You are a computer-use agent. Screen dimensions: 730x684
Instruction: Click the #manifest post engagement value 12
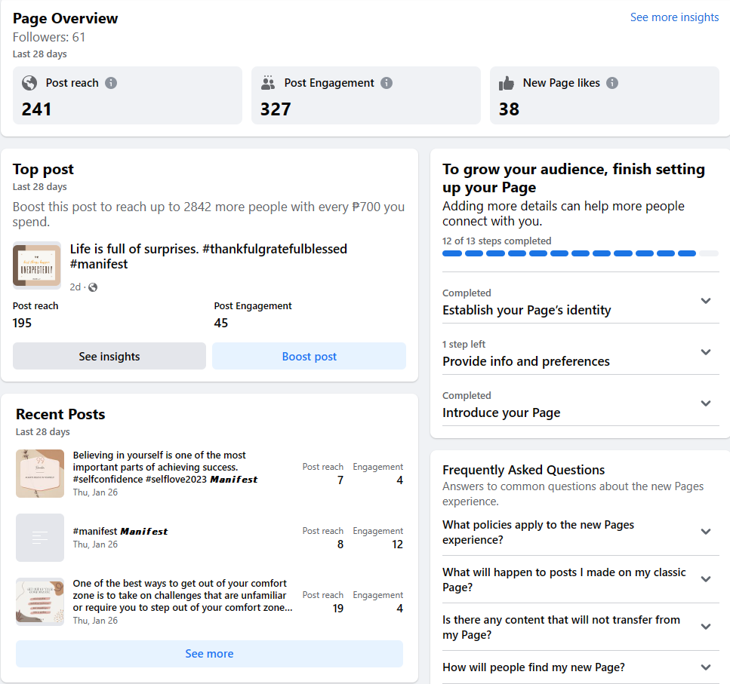397,544
